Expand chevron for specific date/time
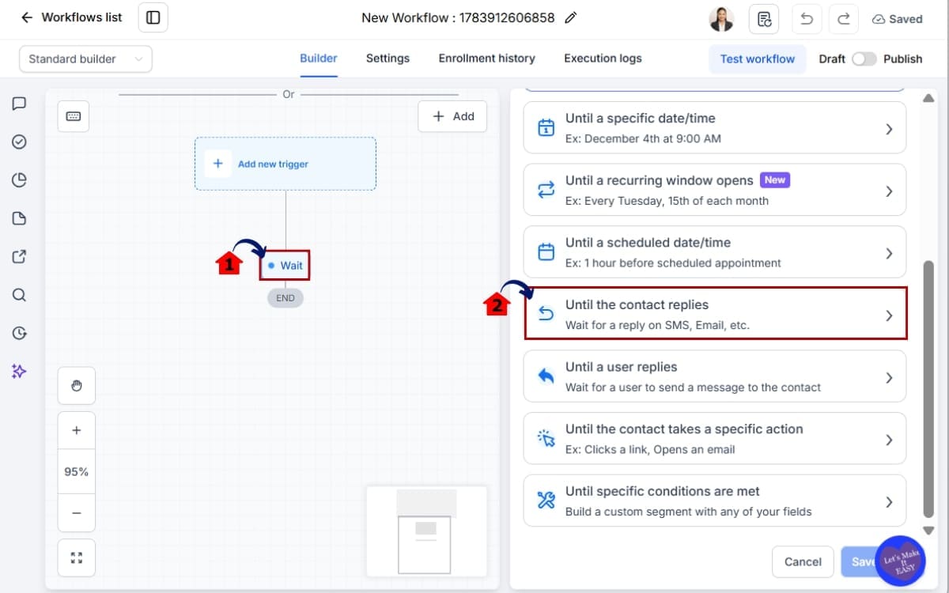Screen dimensions: 949x593 (x=889, y=129)
